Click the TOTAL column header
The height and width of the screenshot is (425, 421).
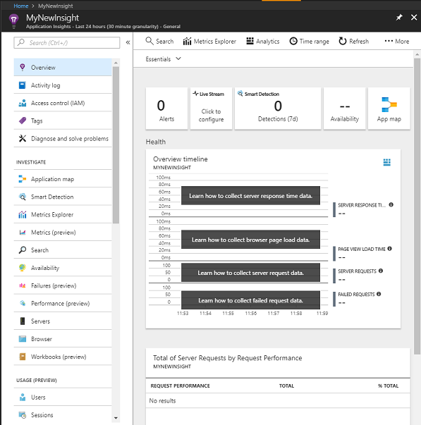[x=286, y=386]
